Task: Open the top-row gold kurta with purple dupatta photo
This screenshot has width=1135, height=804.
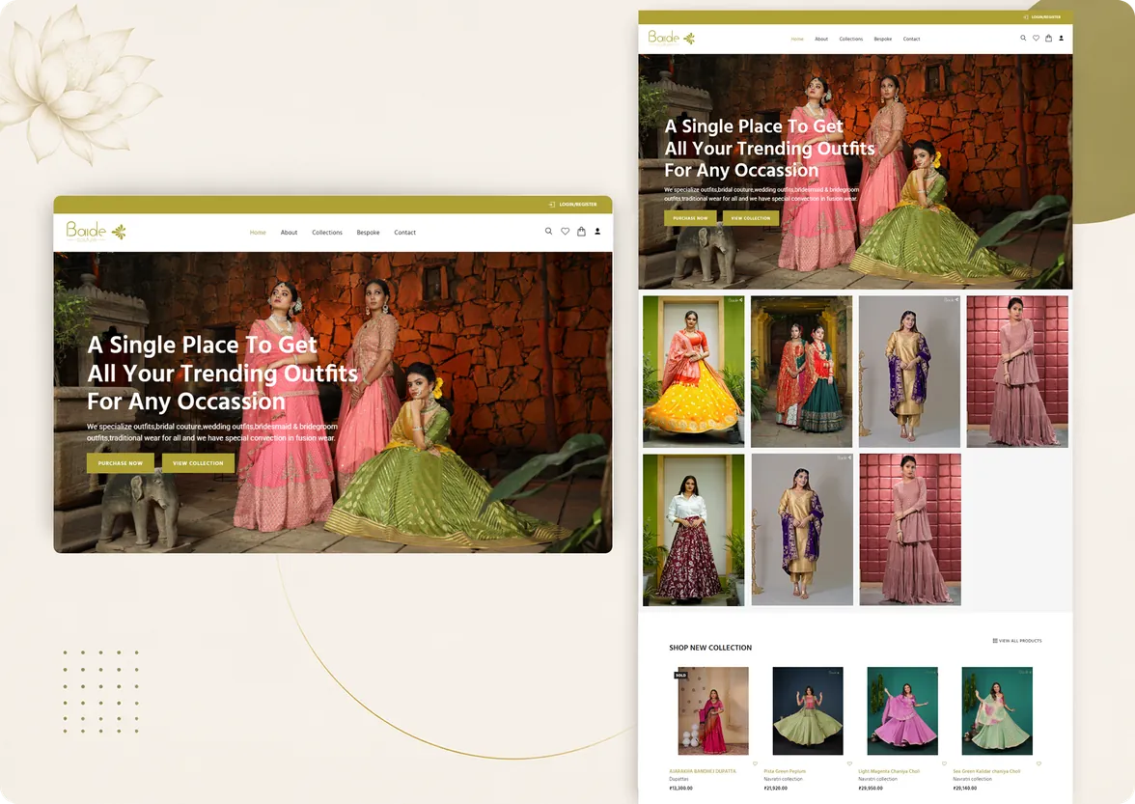Action: click(x=909, y=371)
